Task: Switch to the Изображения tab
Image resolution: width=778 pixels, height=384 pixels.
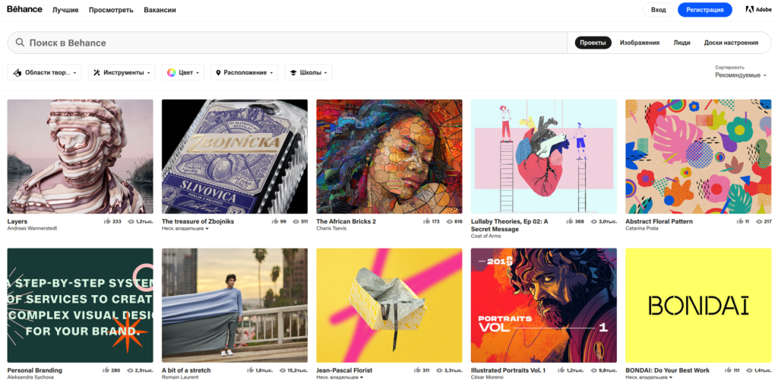Action: tap(639, 43)
